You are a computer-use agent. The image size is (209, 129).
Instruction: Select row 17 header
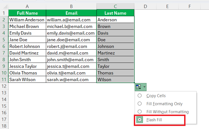coord(4,119)
